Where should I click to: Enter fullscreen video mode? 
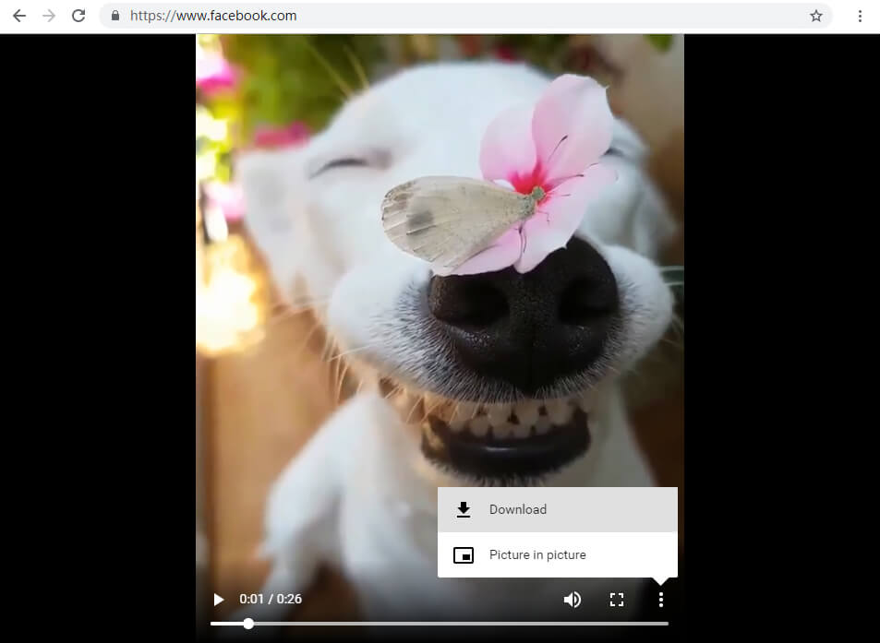pyautogui.click(x=617, y=600)
